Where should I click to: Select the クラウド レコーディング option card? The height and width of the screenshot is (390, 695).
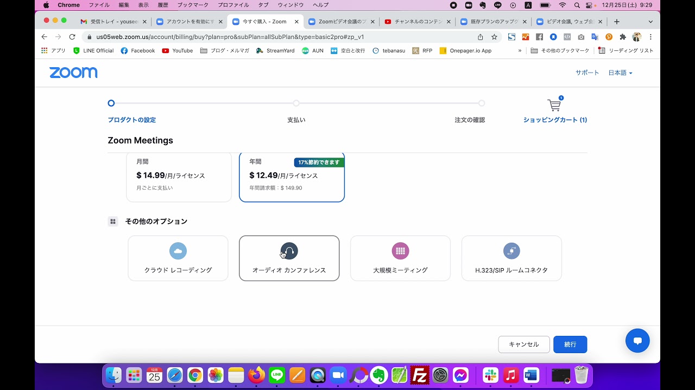pos(178,258)
